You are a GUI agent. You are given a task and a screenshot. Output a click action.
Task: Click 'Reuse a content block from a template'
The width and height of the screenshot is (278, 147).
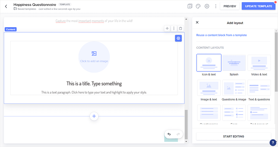click(x=222, y=35)
